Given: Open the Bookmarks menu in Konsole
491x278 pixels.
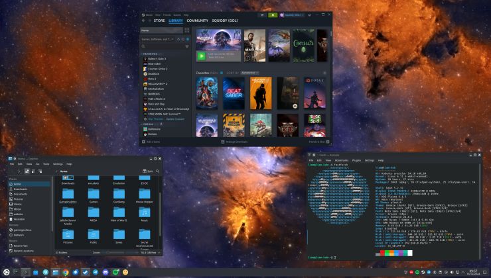Looking at the screenshot, I should pos(342,160).
